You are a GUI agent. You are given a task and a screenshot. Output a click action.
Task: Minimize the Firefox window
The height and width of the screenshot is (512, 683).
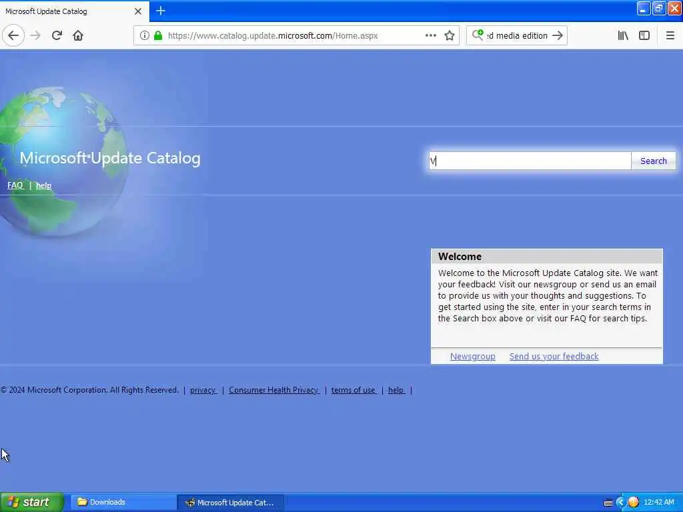point(644,8)
